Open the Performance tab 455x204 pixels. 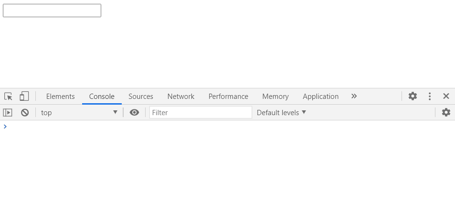click(228, 97)
